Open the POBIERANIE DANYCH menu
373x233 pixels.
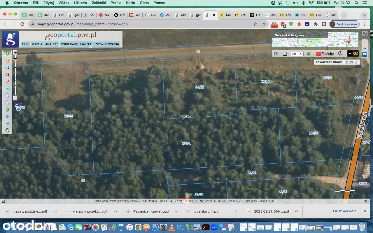[x=77, y=44]
